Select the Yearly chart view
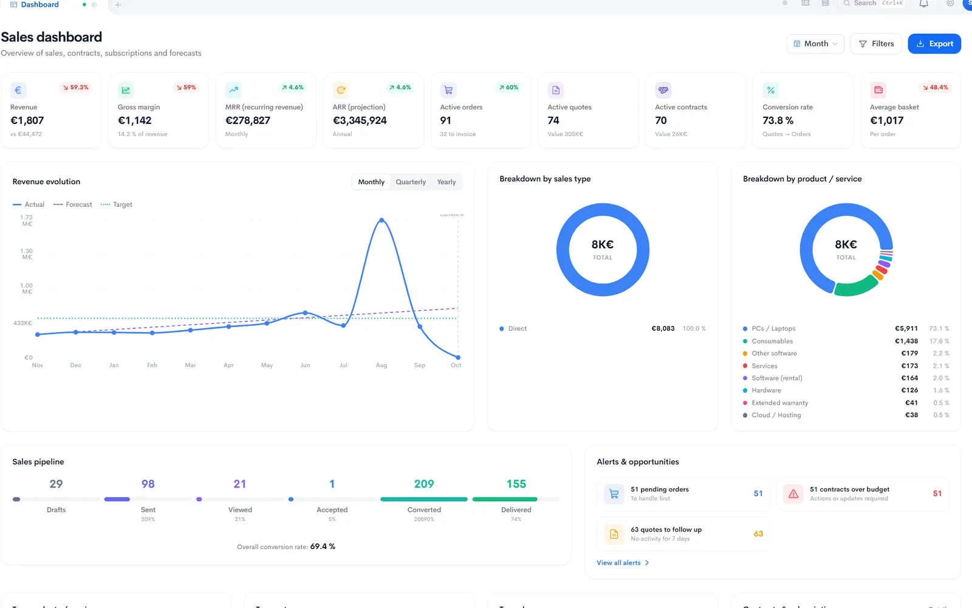972x608 pixels. 447,182
